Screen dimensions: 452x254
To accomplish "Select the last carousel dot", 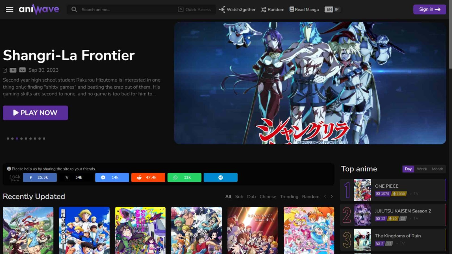I will (x=44, y=139).
